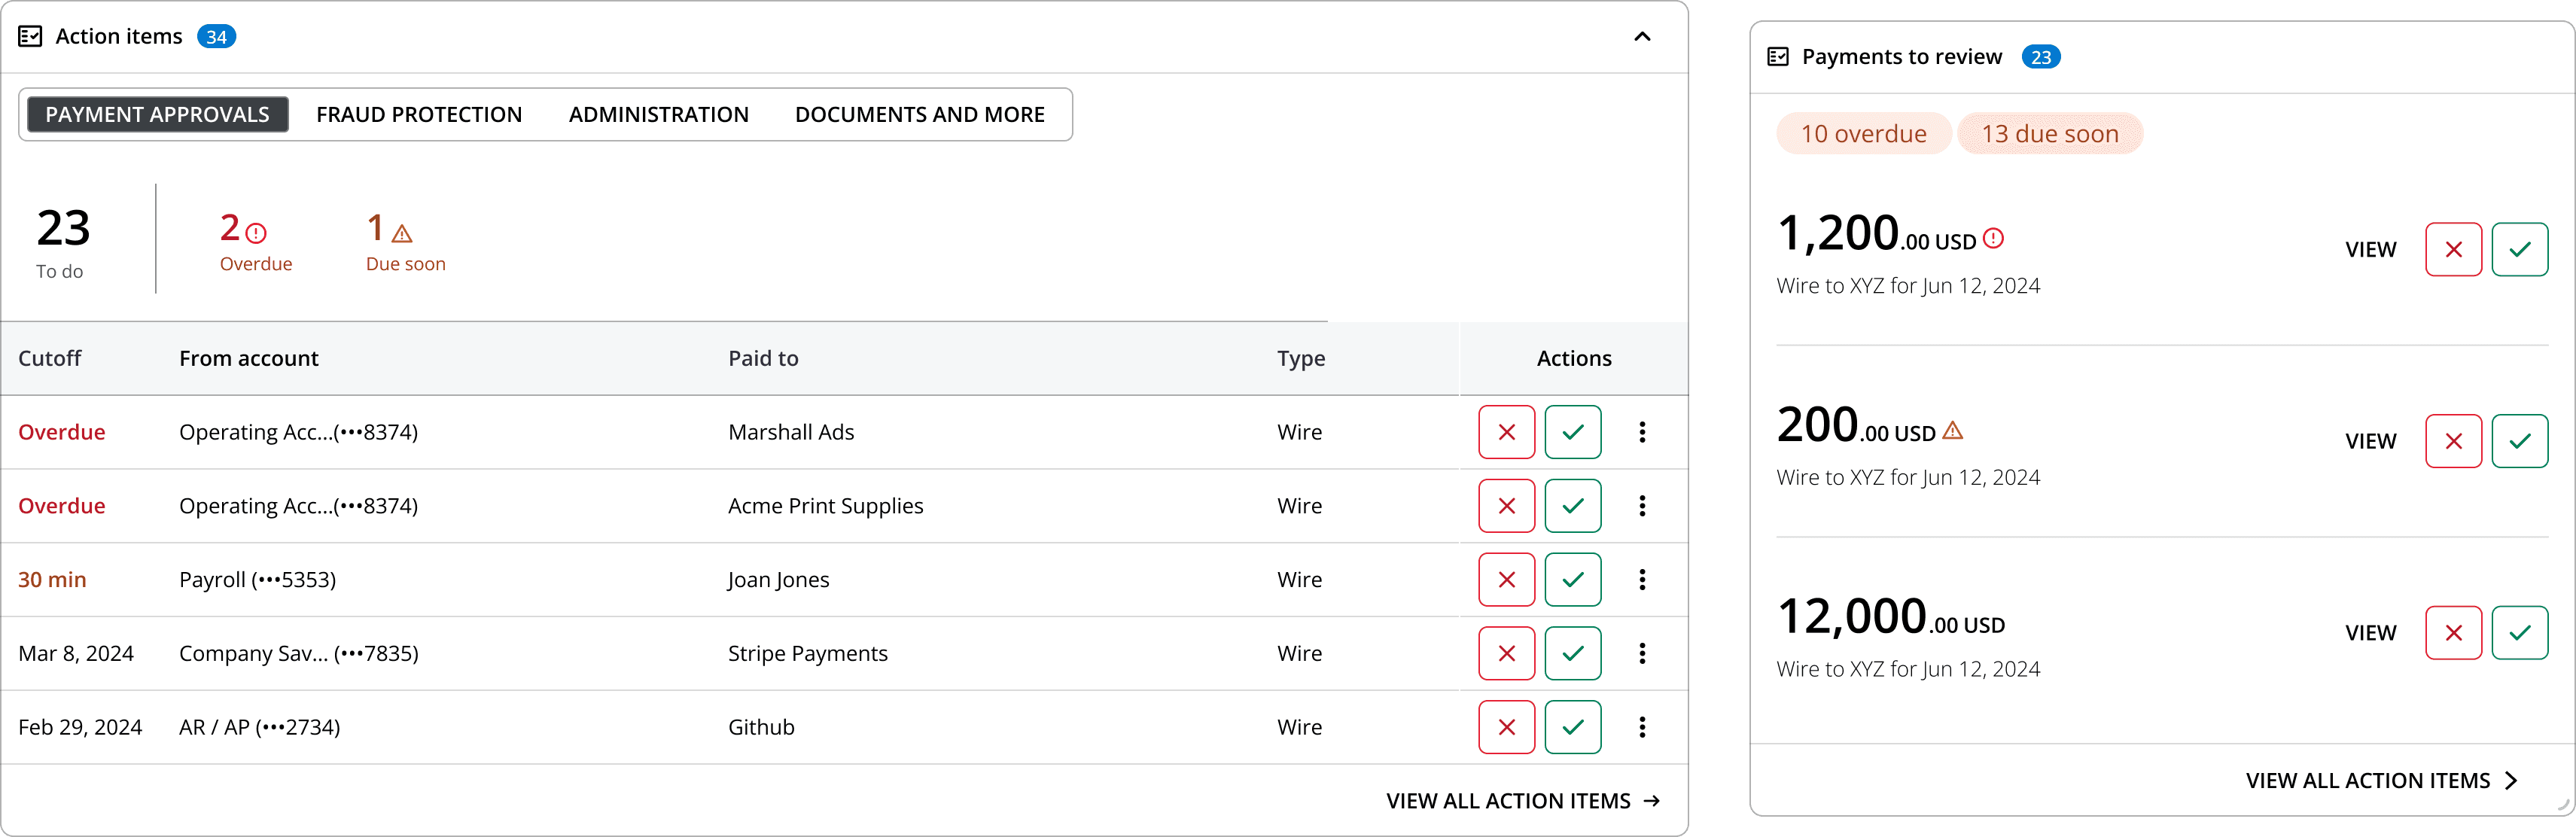Filter by 10 overdue chip
This screenshot has height=837, width=2576.
[1863, 134]
